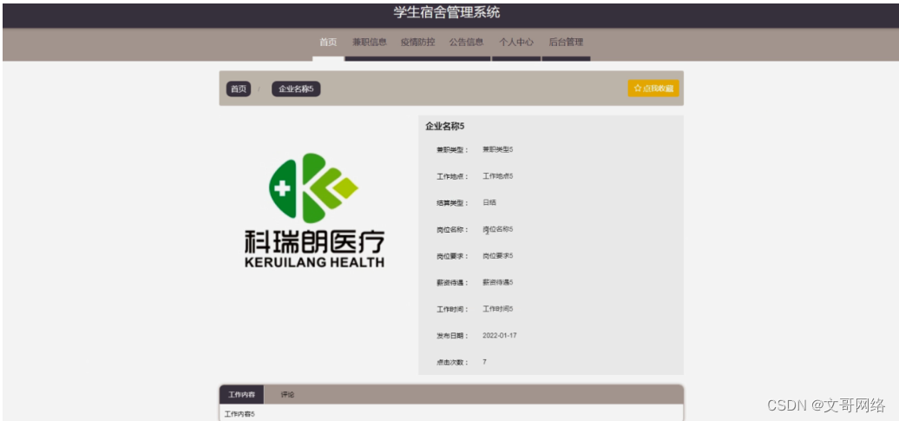Image resolution: width=899 pixels, height=421 pixels.
Task: Click the 发布日期 label
Action: [452, 336]
